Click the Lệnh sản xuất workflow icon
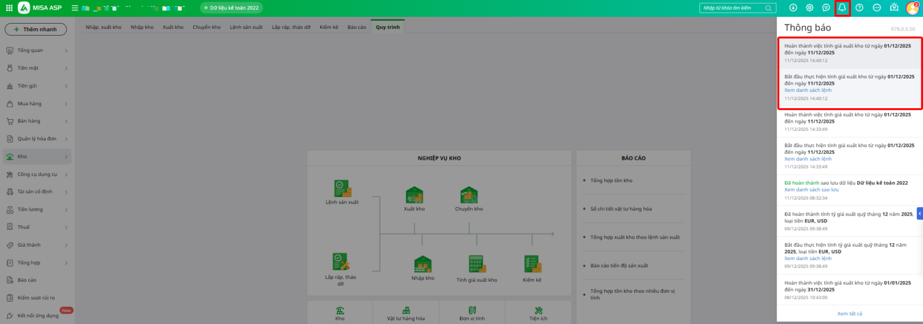 click(x=342, y=189)
